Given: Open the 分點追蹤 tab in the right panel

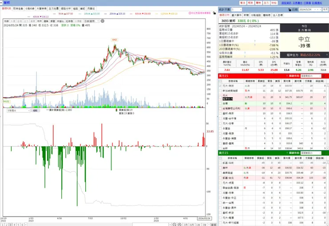Looking at the screenshot, I should pos(256,15).
